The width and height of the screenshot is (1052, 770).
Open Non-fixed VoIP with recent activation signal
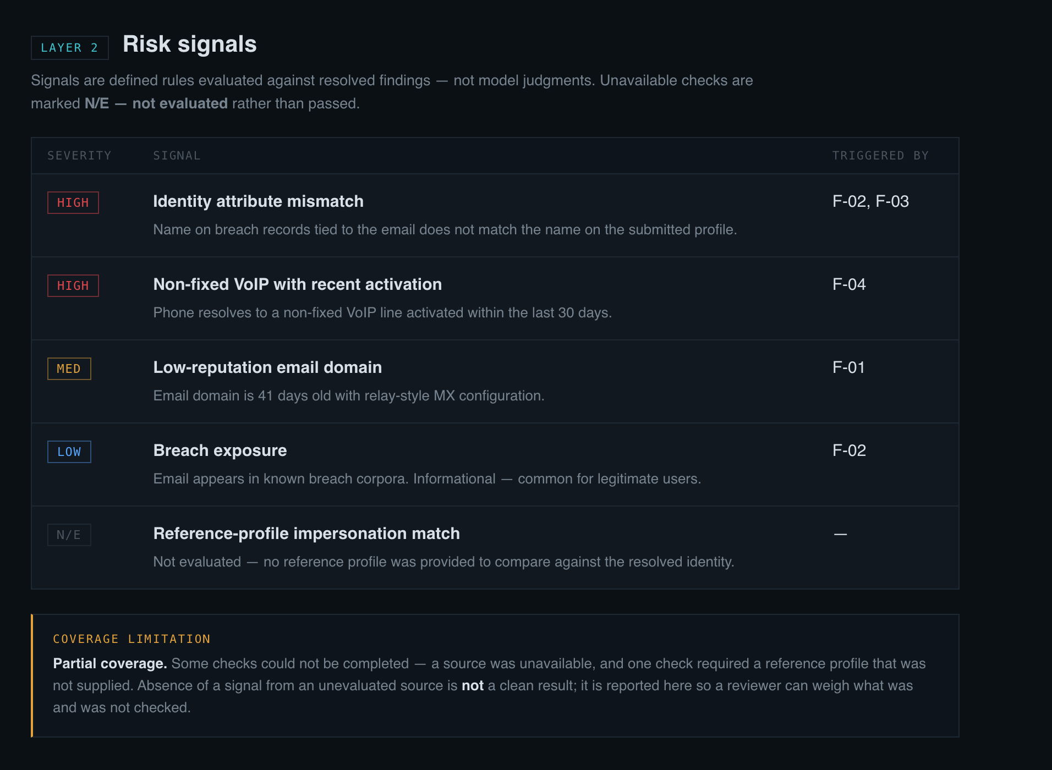298,284
